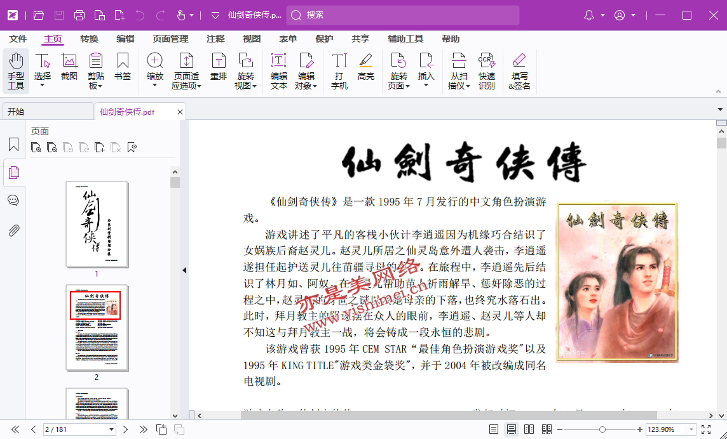Enlarge page thumbnails with the zoom-in thumbnail icon
Screen dimensions: 727x439
(x=36, y=148)
